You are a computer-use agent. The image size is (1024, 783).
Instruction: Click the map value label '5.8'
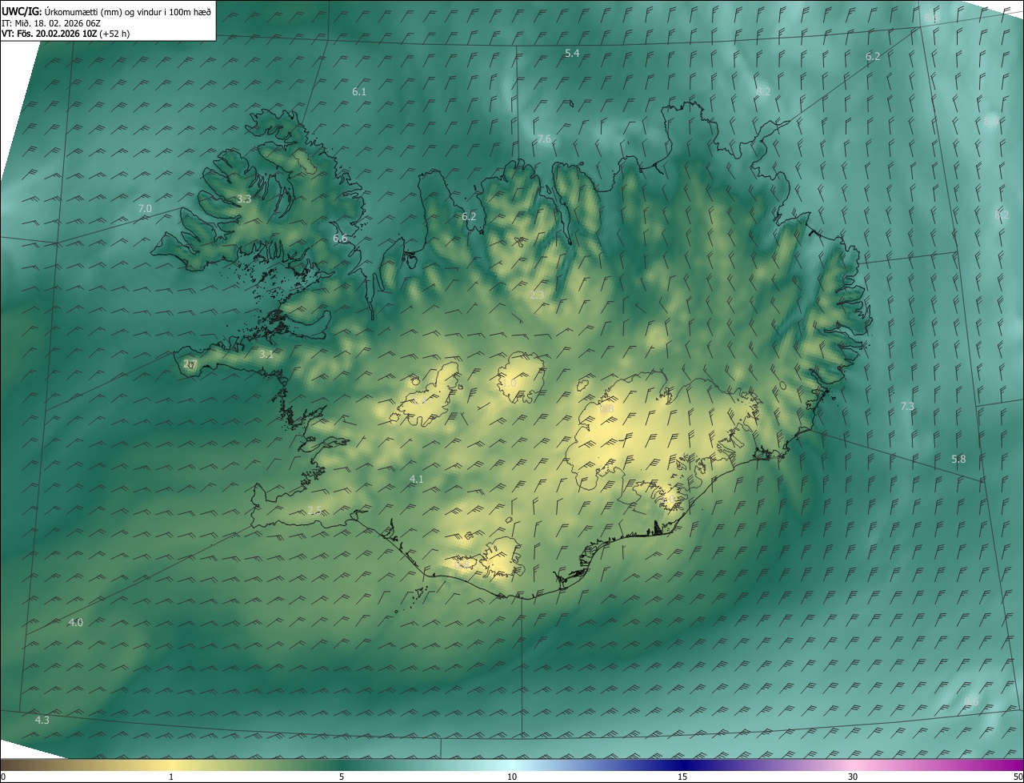958,459
